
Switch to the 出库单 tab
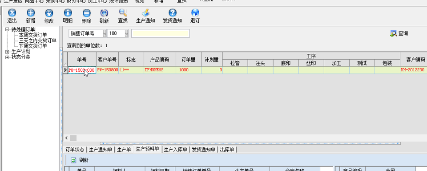228,150
